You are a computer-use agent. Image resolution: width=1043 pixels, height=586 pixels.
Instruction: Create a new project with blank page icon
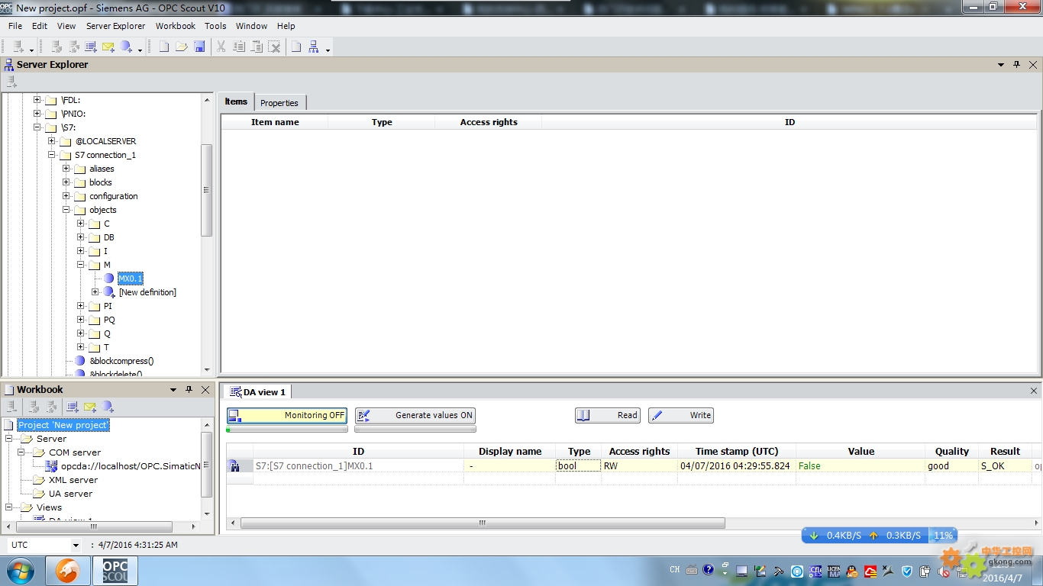point(164,47)
